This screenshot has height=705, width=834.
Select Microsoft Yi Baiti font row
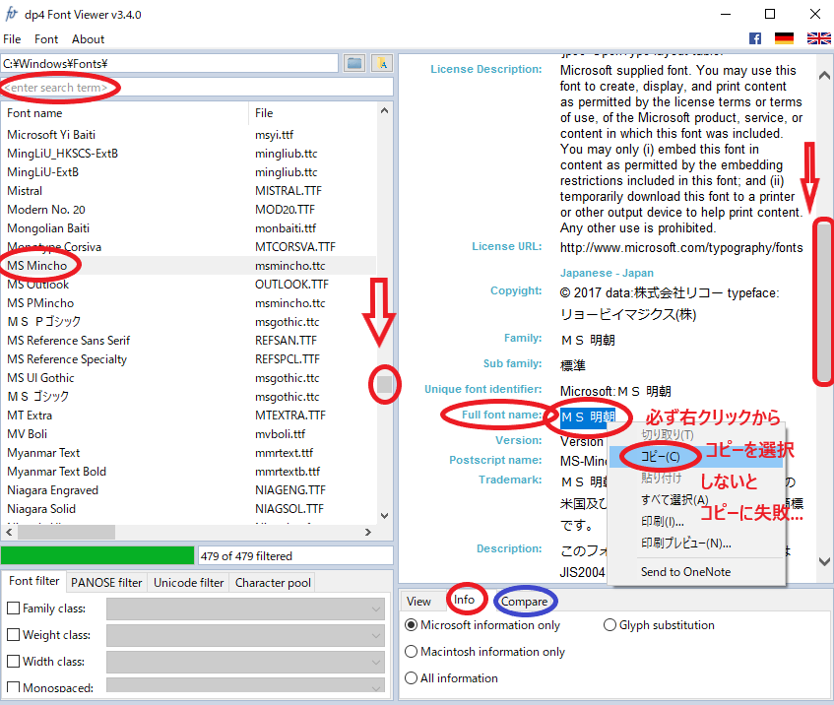point(189,135)
